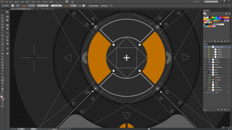
Task: Pick the red swatch in Swatches panel
Action: [x=211, y=17]
